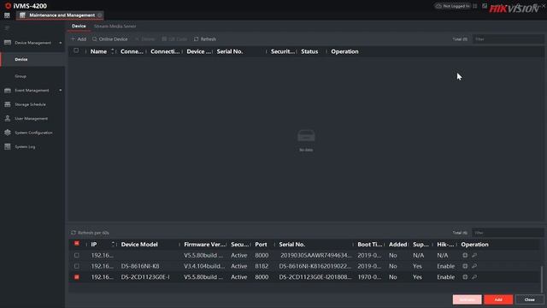The image size is (547, 308).
Task: Click network config icon for DS-8616NI-K8
Action: (x=465, y=266)
